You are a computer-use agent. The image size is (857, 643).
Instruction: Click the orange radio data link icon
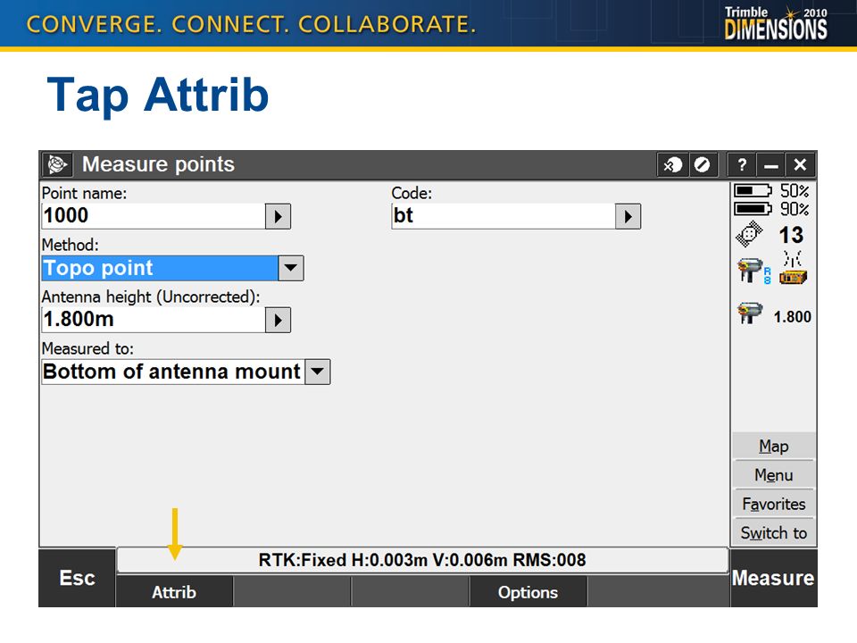pyautogui.click(x=793, y=268)
